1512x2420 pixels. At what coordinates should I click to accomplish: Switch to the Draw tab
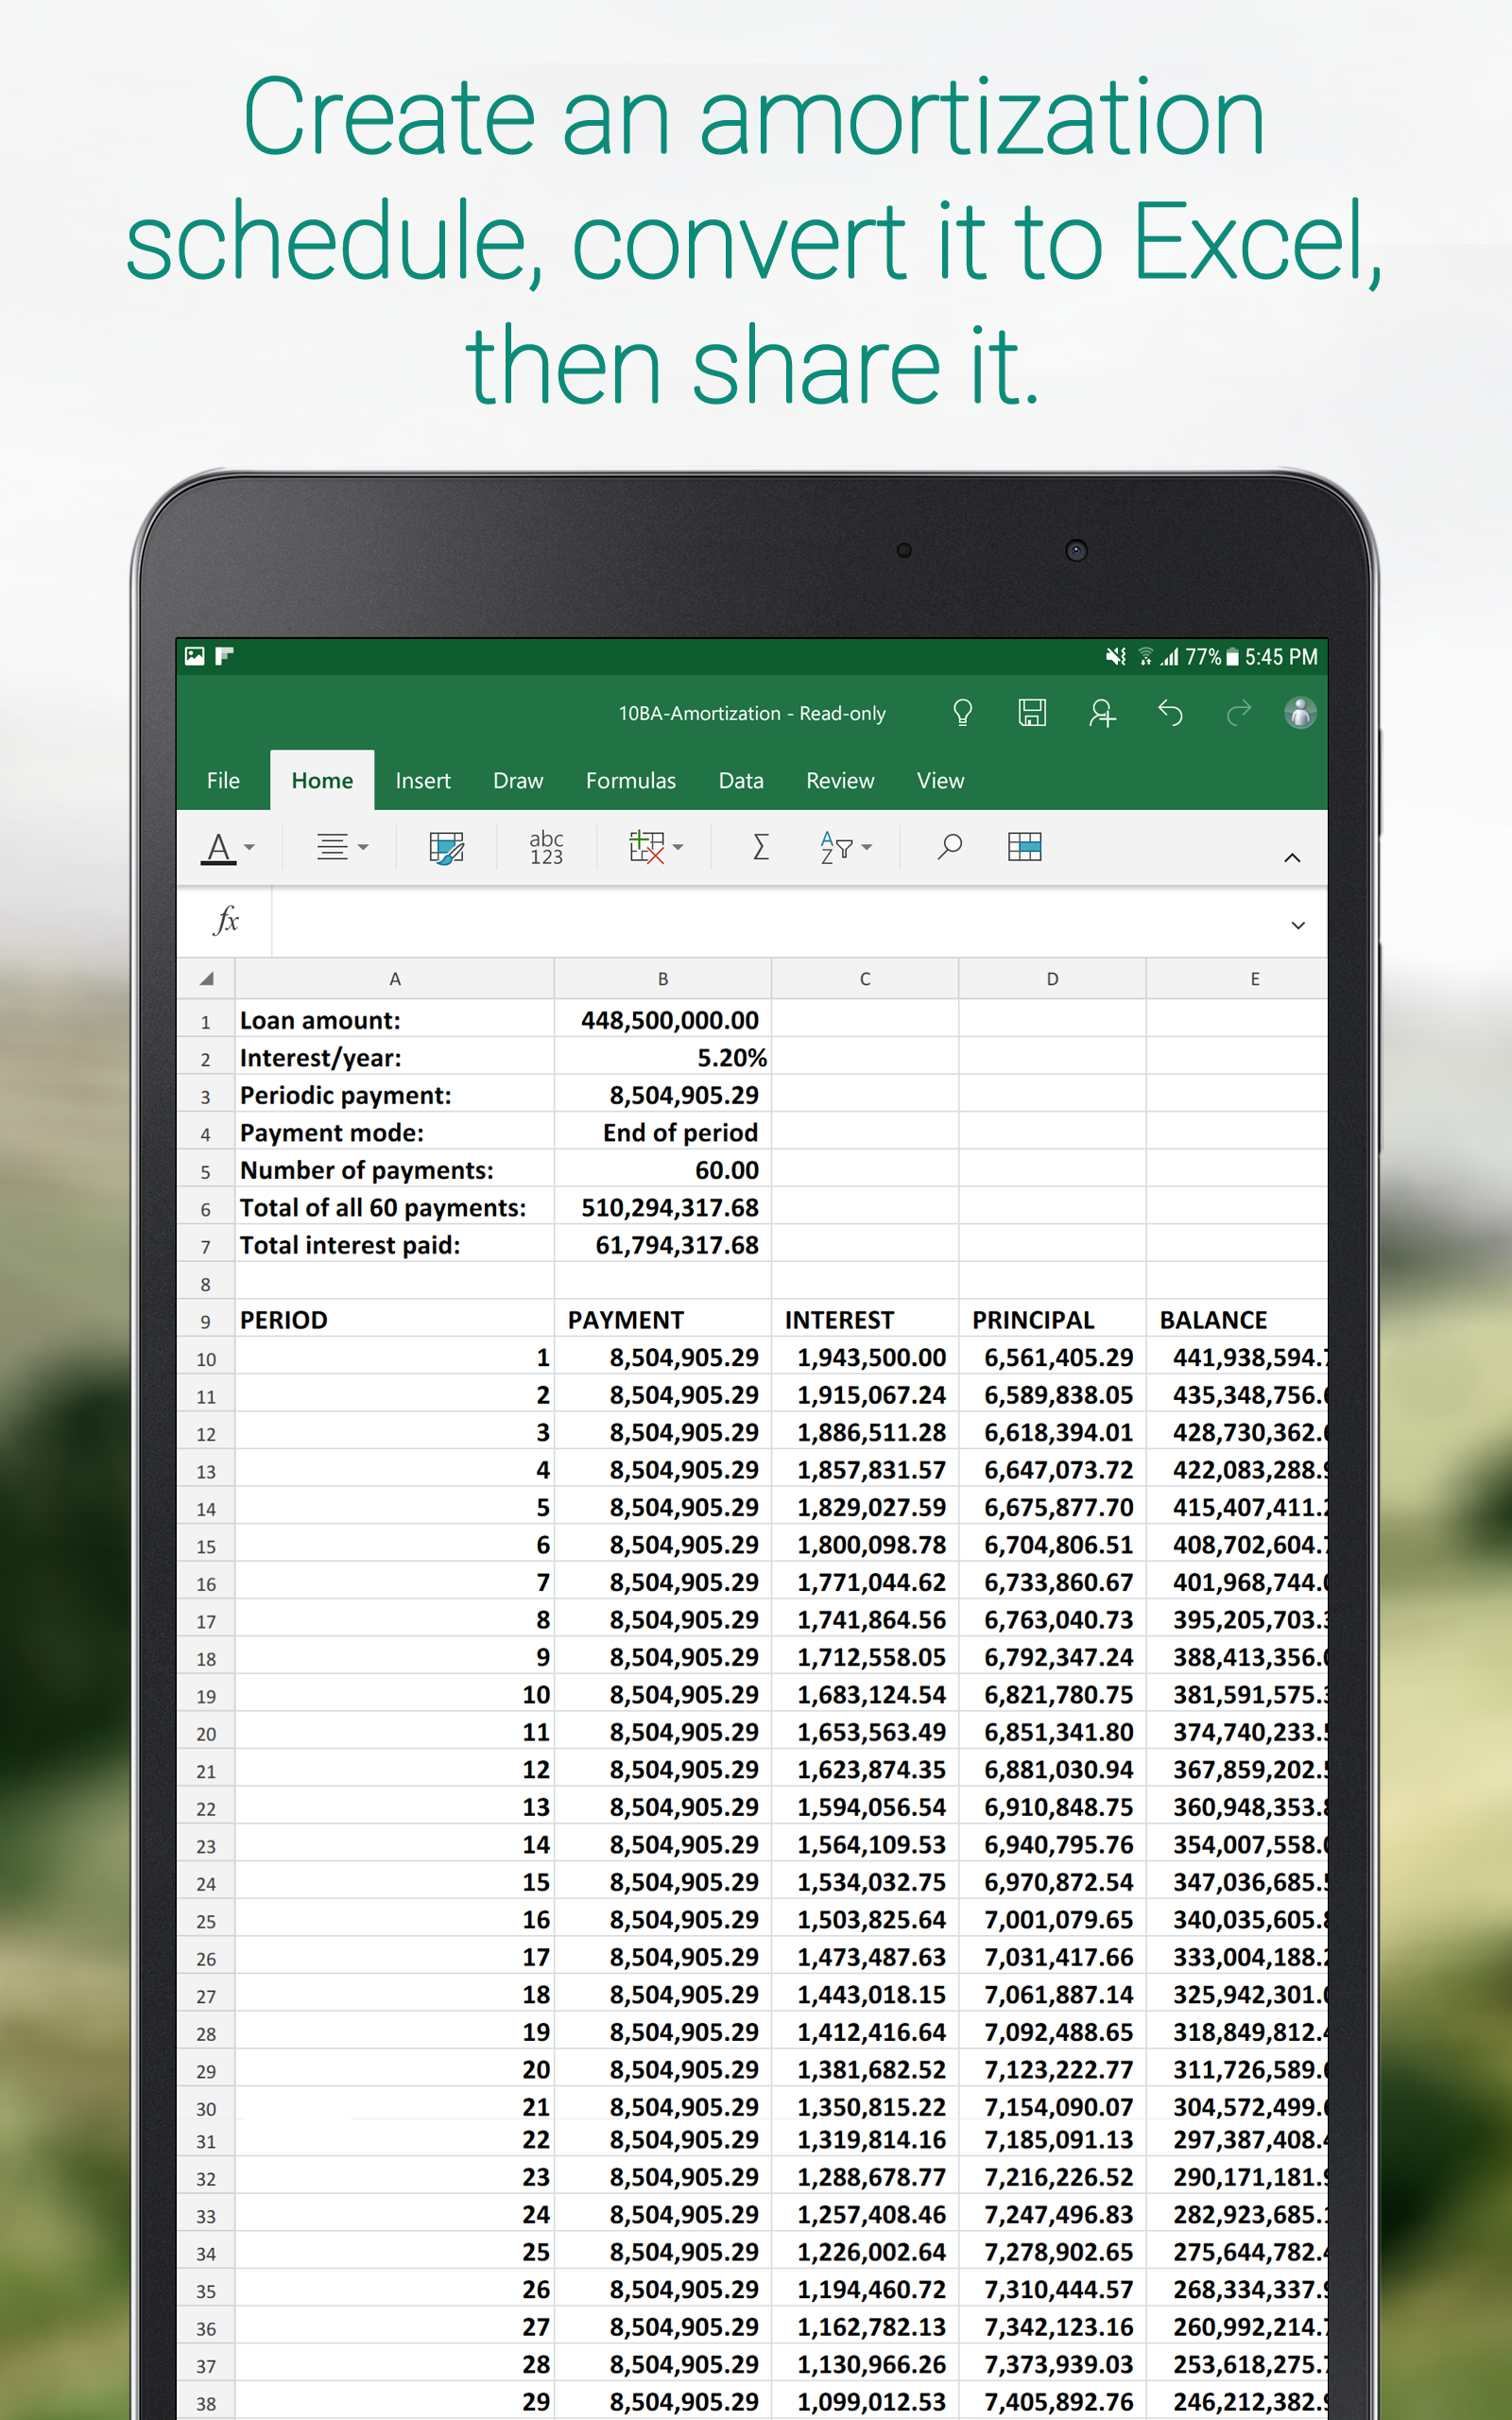click(518, 780)
